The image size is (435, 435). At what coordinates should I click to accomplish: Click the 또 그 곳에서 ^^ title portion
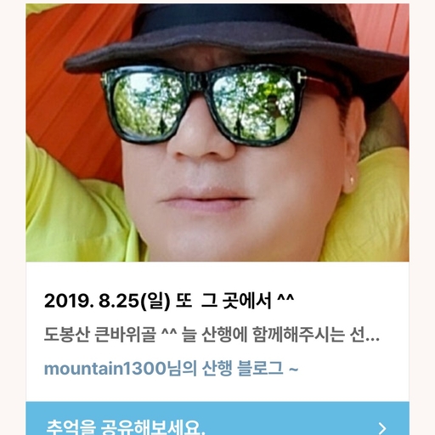[234, 301]
